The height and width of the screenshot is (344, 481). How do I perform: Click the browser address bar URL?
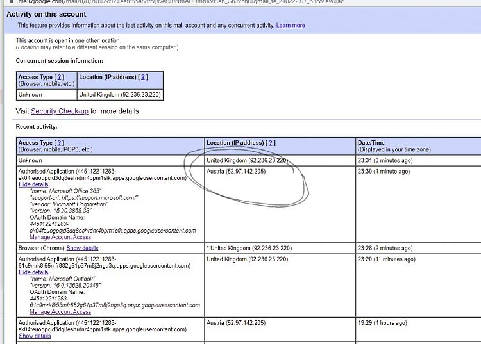point(181,2)
